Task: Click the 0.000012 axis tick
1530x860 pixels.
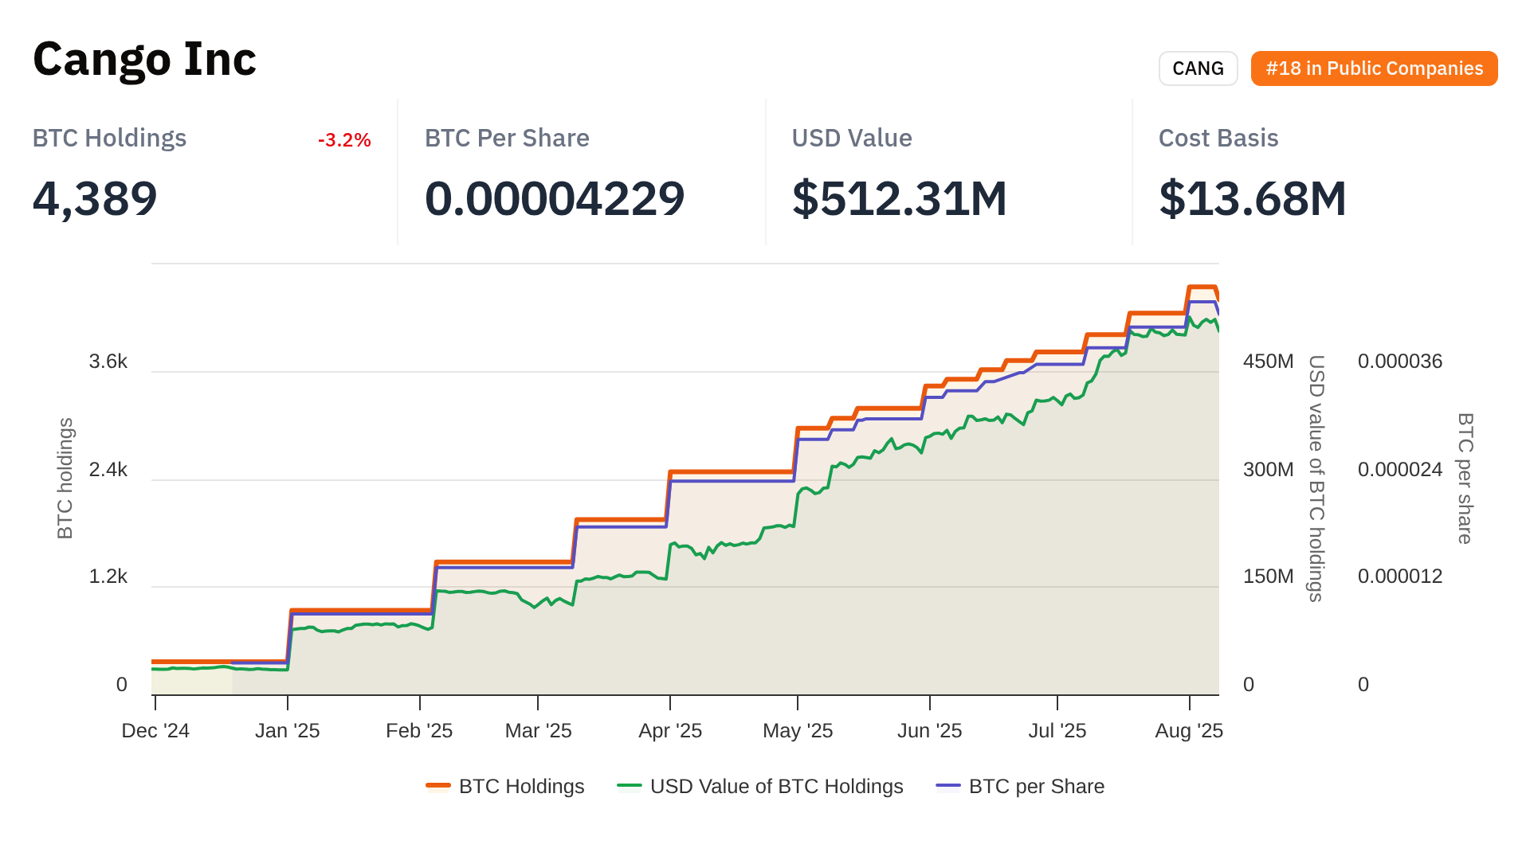Action: tap(1400, 577)
